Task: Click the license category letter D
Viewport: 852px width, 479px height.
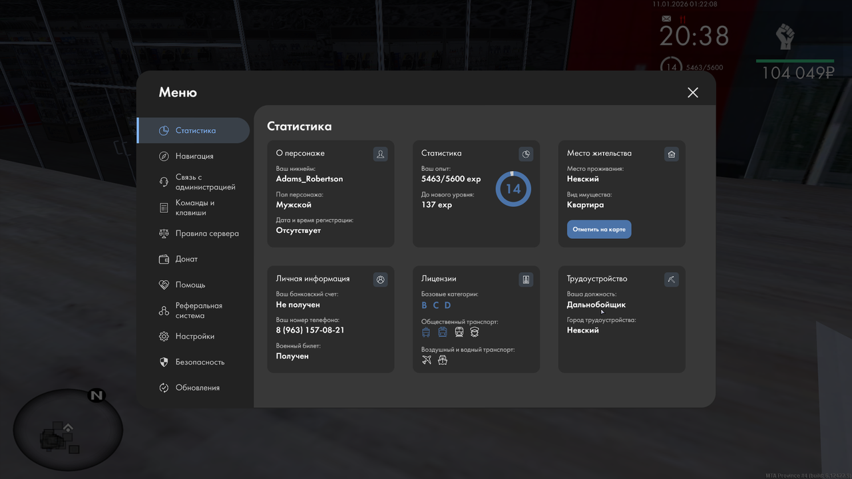Action: 448,305
